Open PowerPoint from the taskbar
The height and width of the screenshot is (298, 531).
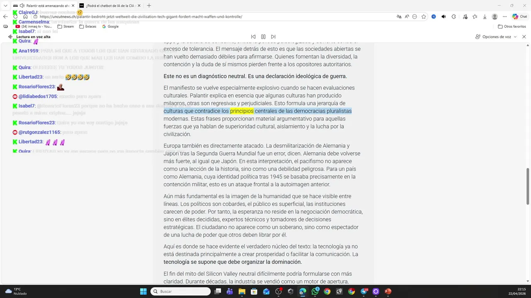pos(388,291)
